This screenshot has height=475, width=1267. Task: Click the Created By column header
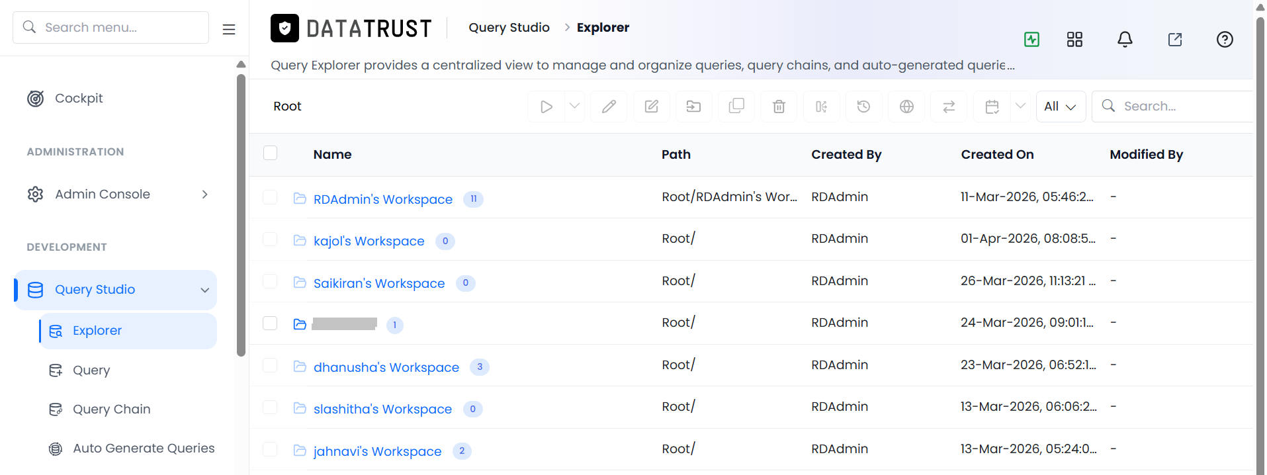coord(846,154)
